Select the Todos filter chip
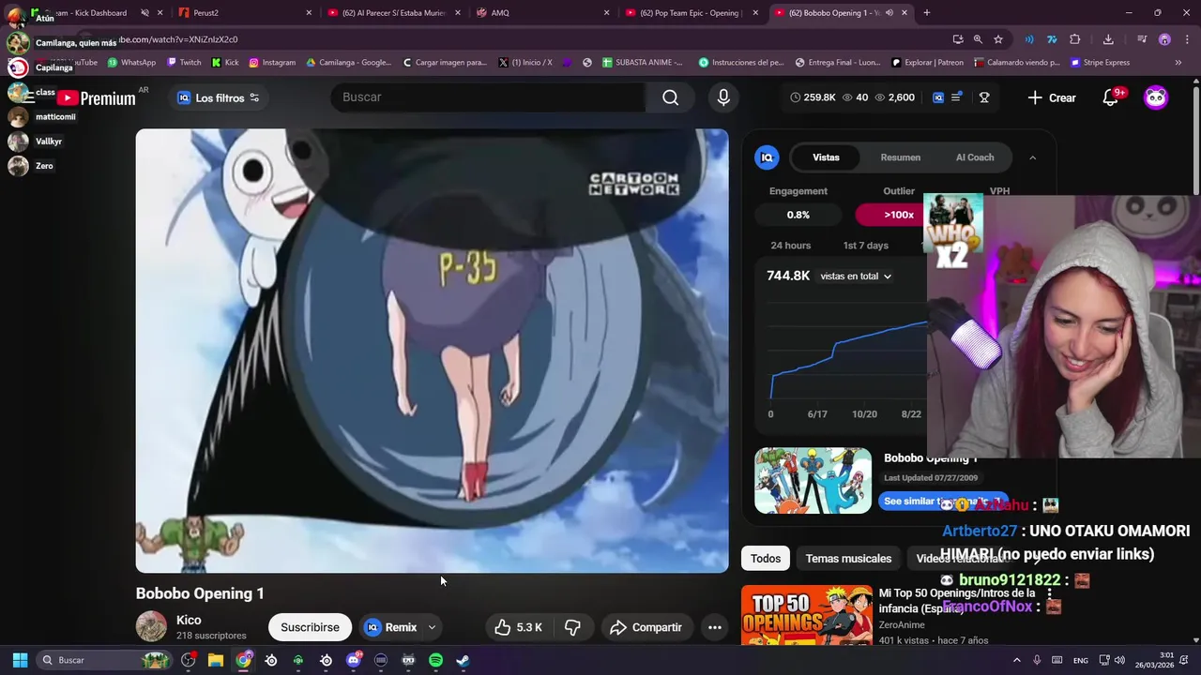1201x675 pixels. point(766,559)
